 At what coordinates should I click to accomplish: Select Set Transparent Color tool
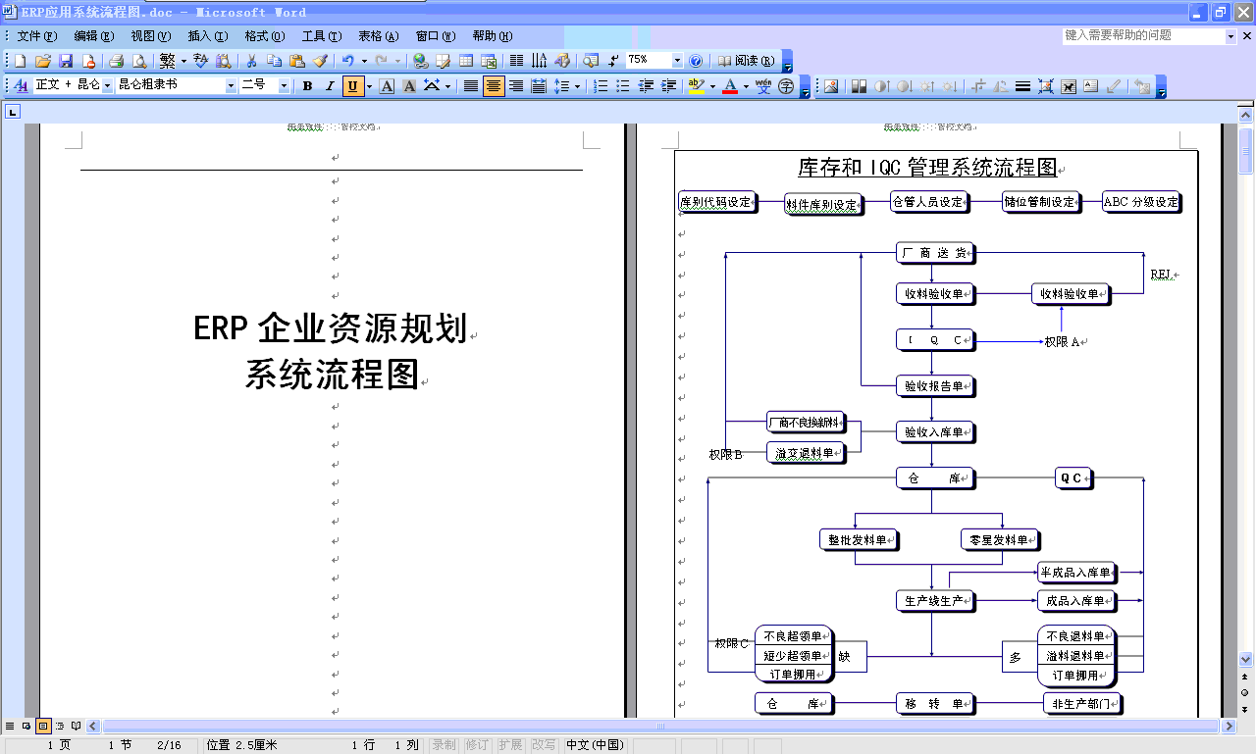click(x=1114, y=86)
